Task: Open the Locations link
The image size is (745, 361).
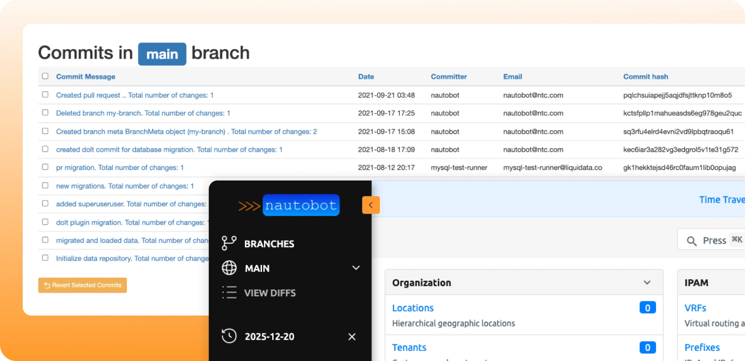Action: click(413, 308)
